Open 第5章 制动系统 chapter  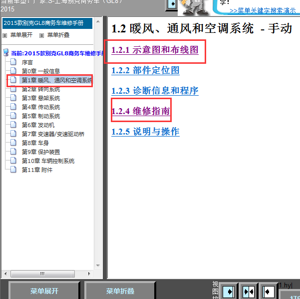41,116
